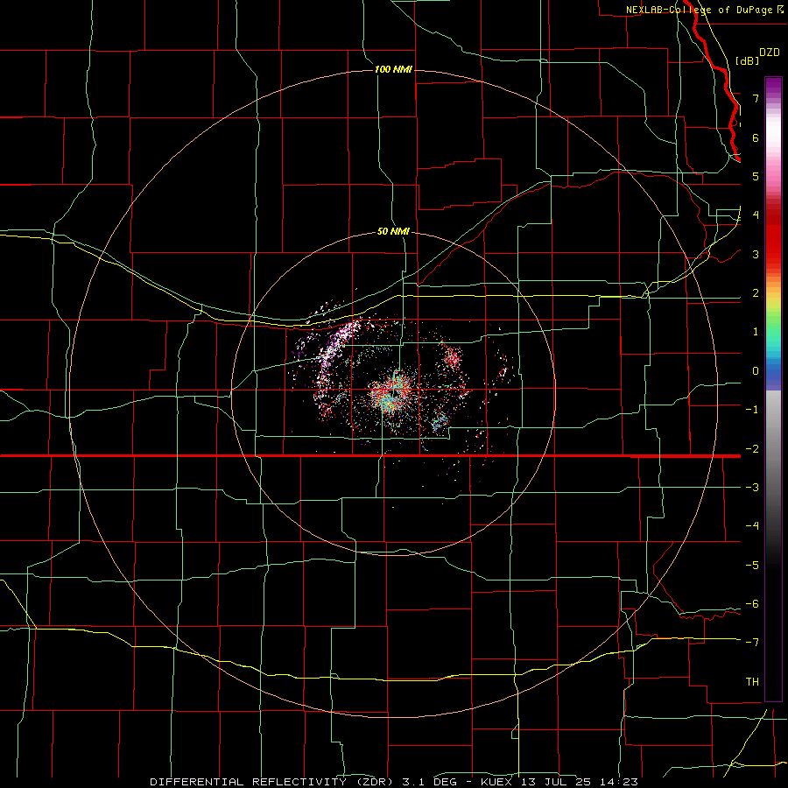The width and height of the screenshot is (788, 788).
Task: Click the 2 value on the dB scale
Action: coord(756,293)
